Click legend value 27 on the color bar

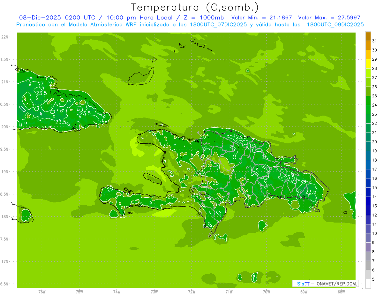coord(375,78)
